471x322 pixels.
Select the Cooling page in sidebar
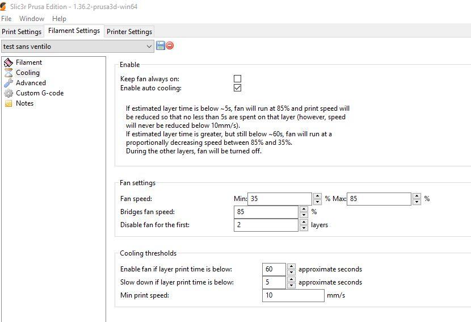point(28,73)
